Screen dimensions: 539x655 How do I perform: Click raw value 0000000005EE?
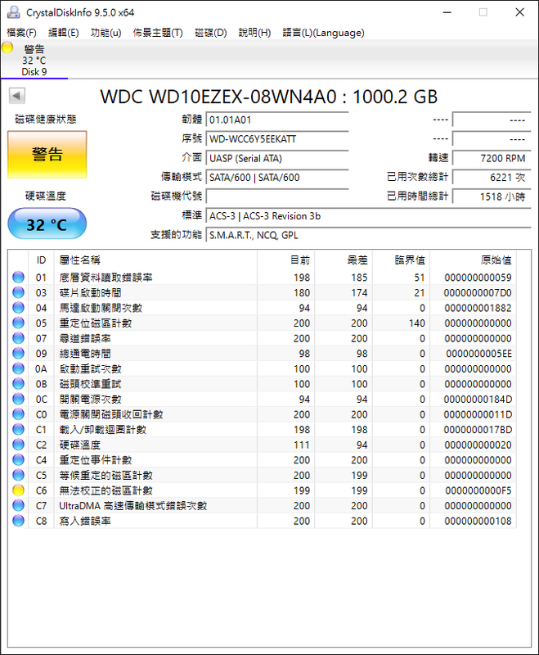(478, 354)
